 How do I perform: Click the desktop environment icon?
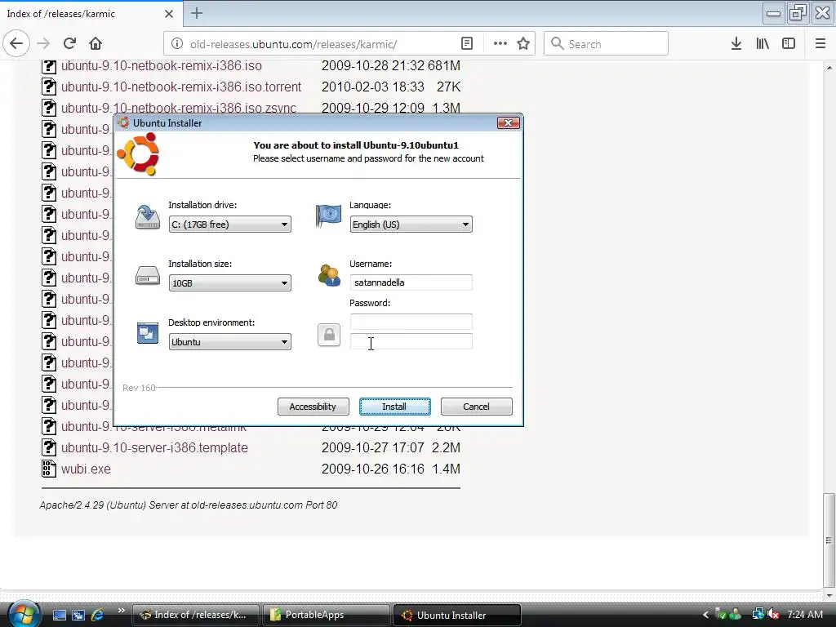coord(148,333)
